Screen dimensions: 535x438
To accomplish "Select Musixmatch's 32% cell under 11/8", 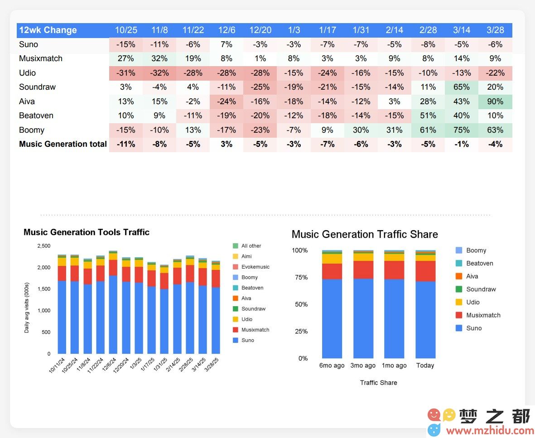I will 159,58.
